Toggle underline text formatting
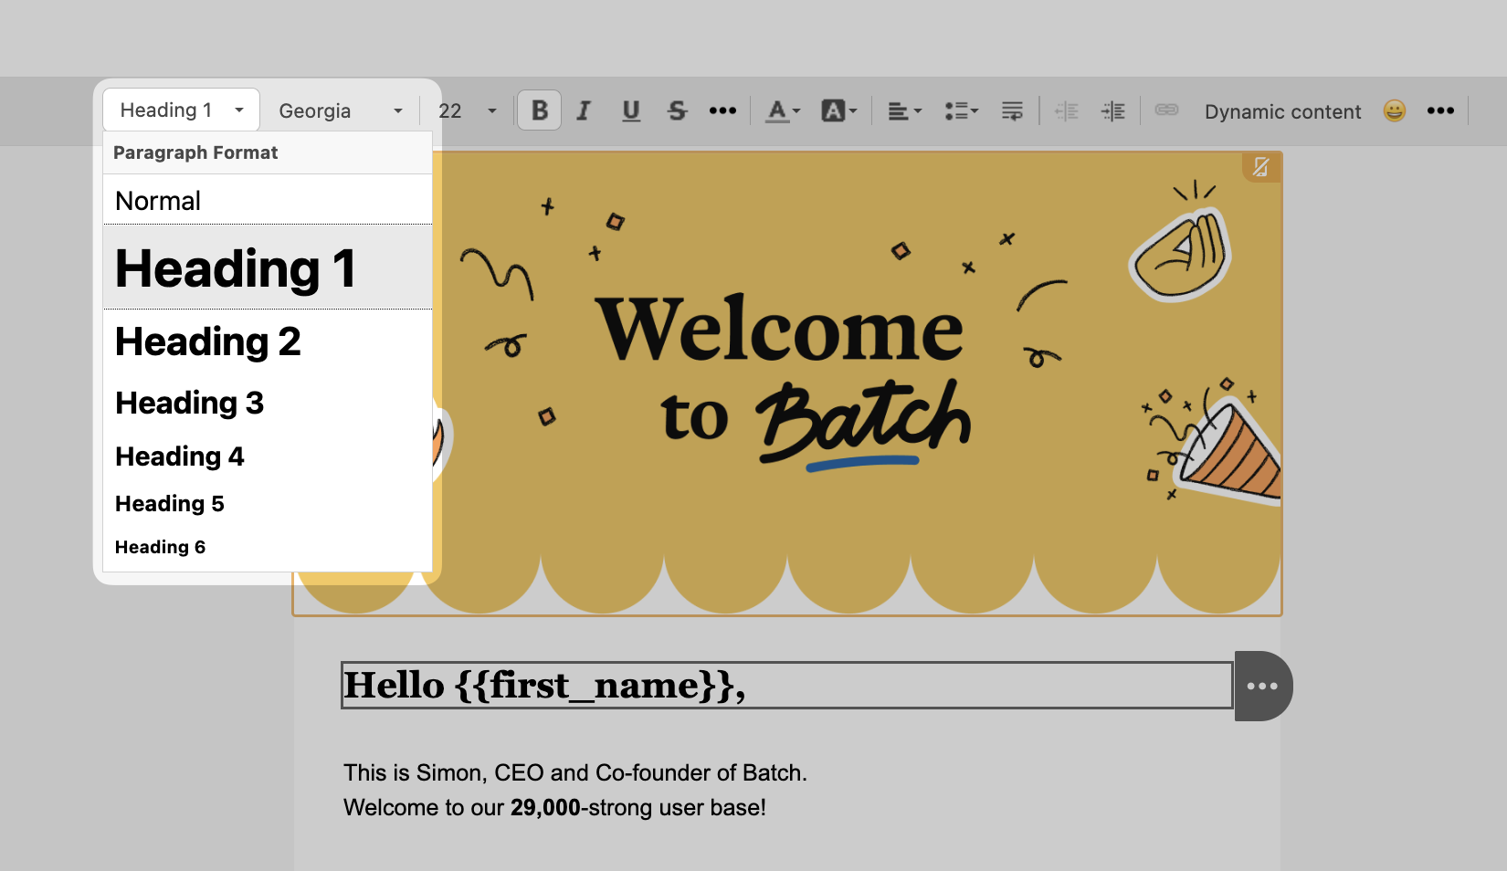The width and height of the screenshot is (1507, 871). click(x=630, y=110)
